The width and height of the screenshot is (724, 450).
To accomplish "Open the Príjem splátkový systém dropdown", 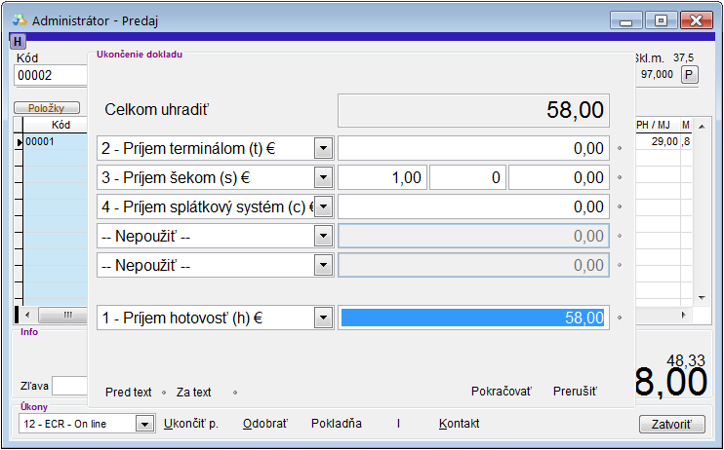I will tap(323, 206).
